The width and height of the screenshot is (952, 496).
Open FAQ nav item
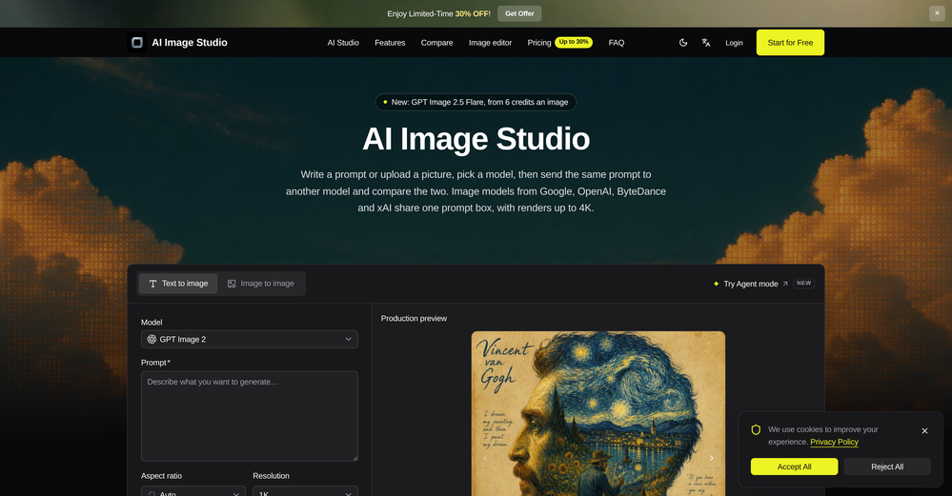(617, 43)
